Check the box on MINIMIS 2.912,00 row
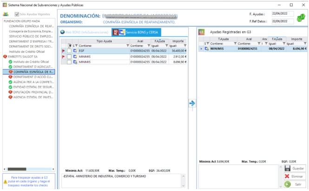This screenshot has height=191, width=309. tap(69, 57)
